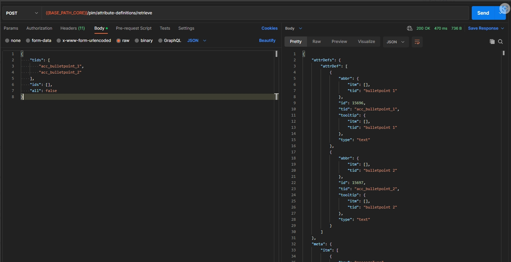This screenshot has width=511, height=262.
Task: Expand the Save Response dropdown
Action: [x=502, y=28]
